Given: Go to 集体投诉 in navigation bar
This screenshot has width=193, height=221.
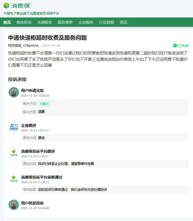Looking at the screenshot, I should pyautogui.click(x=24, y=22).
